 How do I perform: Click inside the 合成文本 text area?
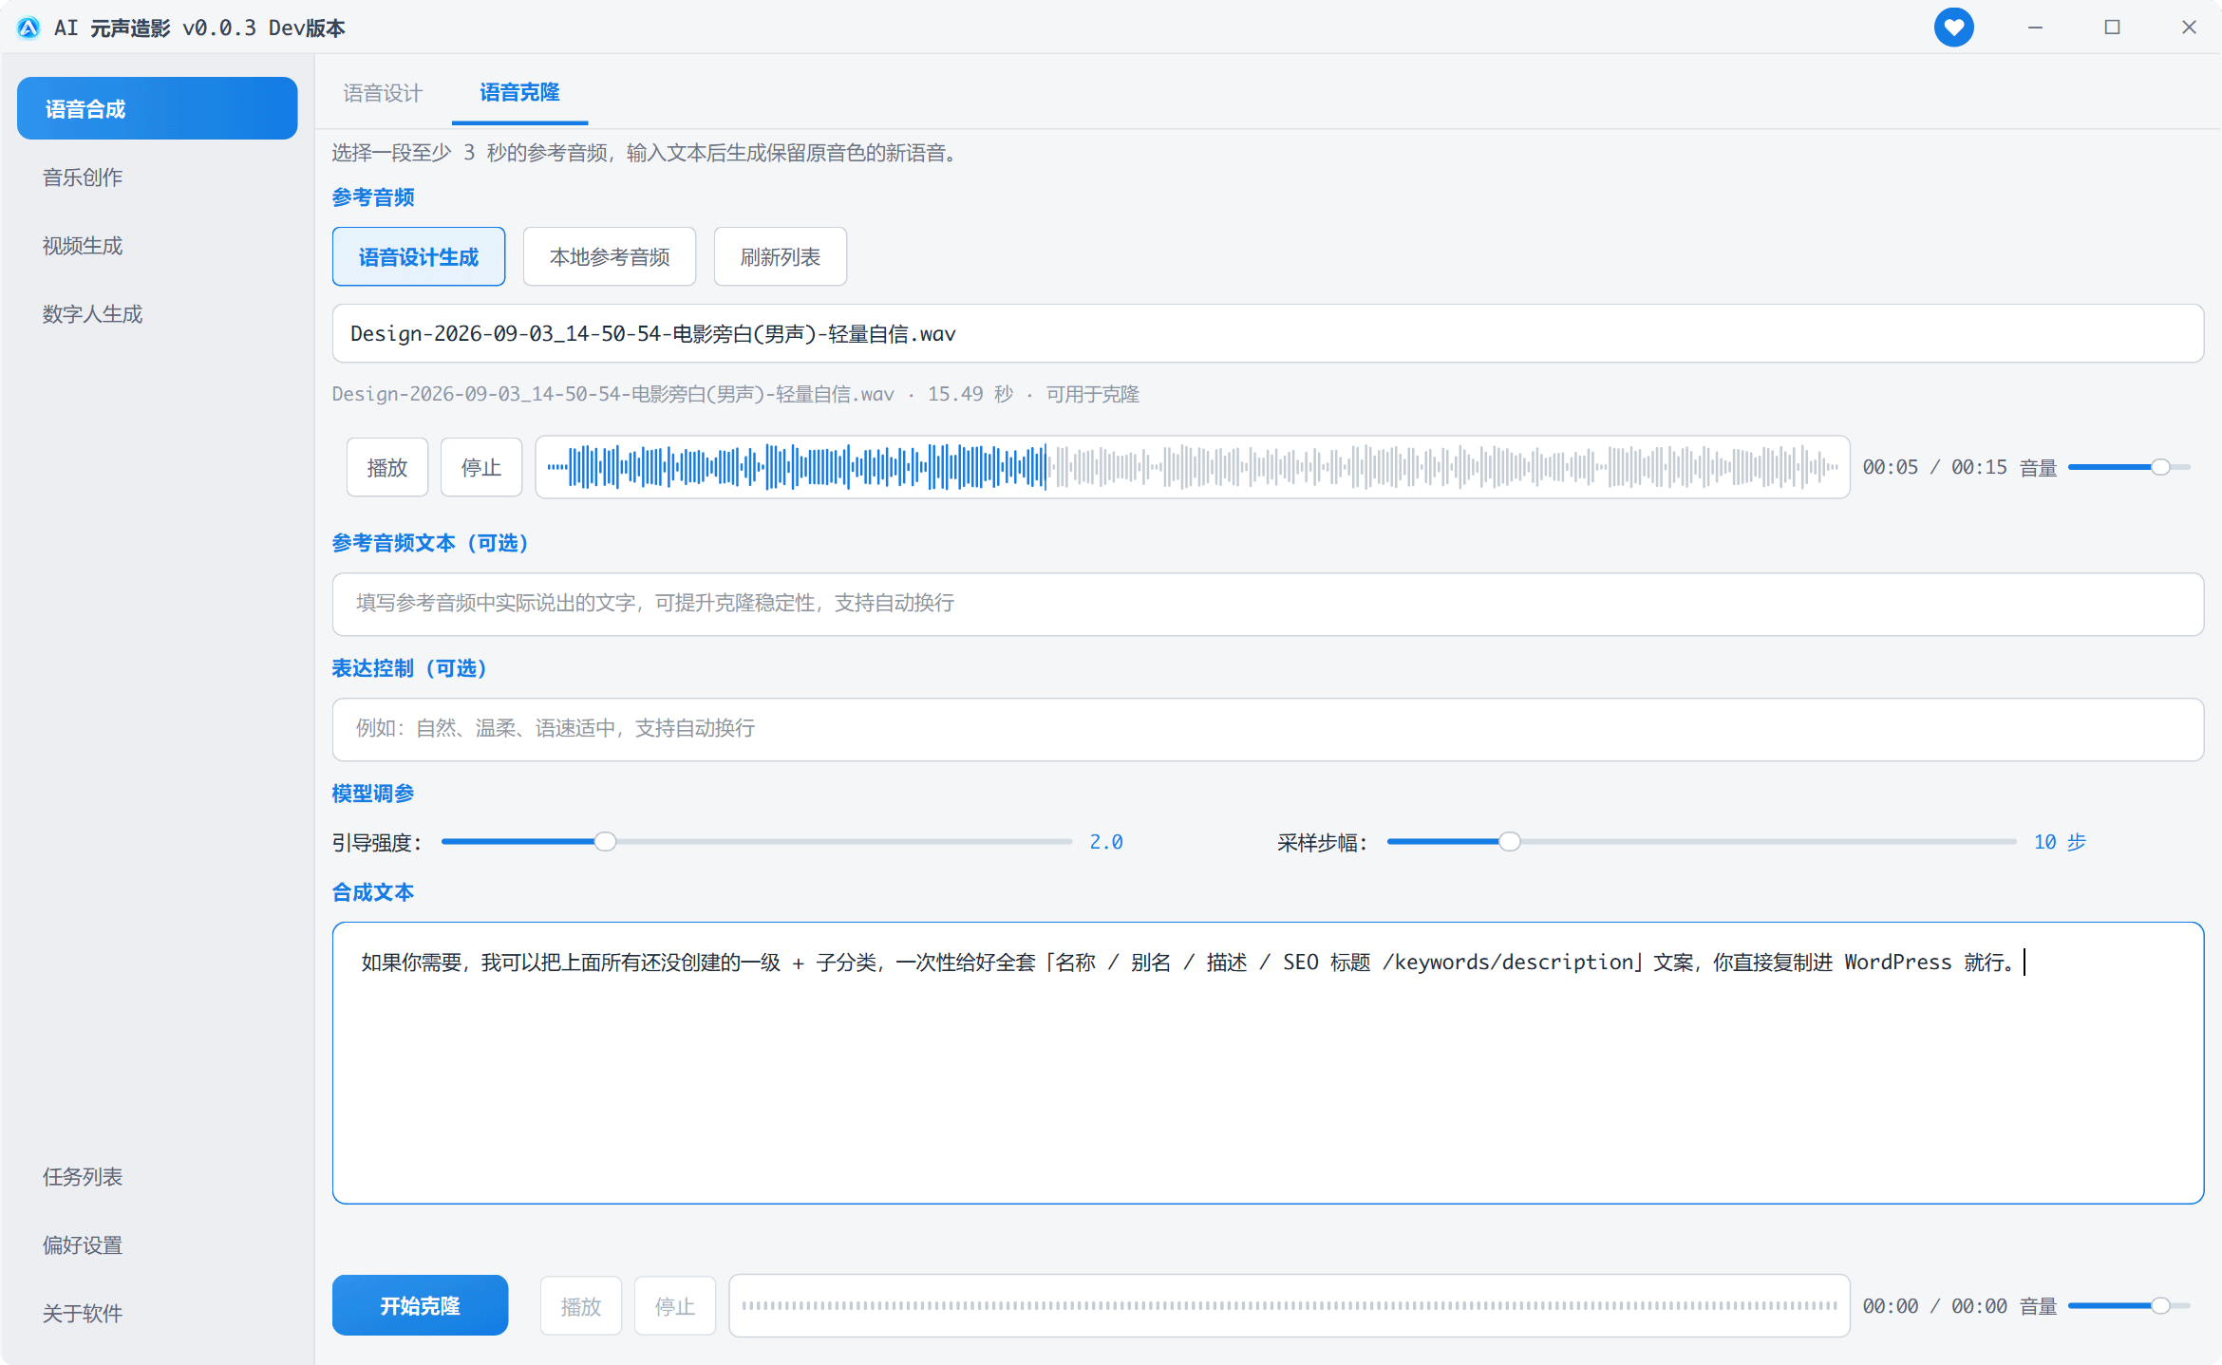[x=1268, y=1063]
